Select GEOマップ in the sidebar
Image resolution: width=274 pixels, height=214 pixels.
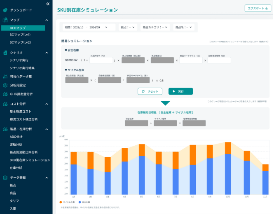click(23, 28)
